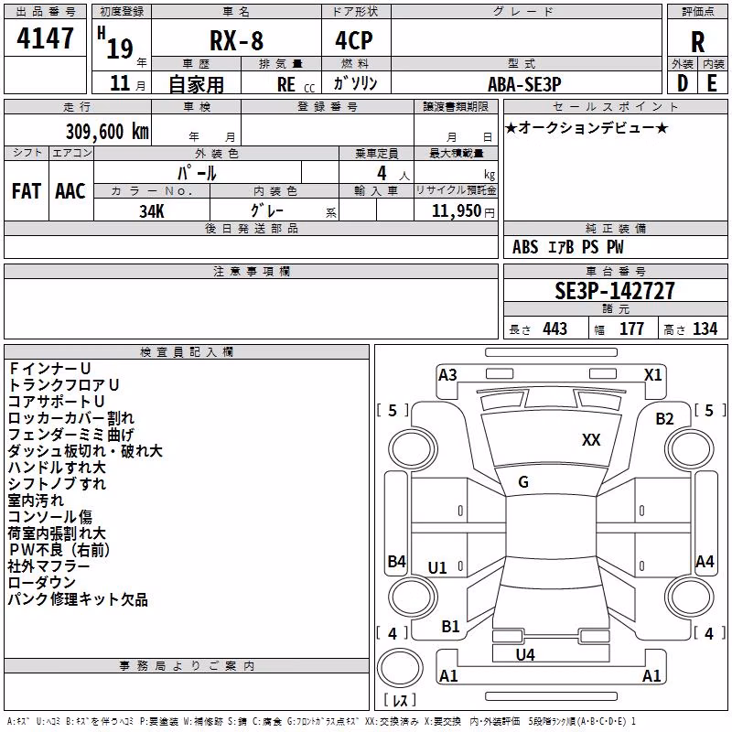Click vehicle history 自家用

click(196, 84)
